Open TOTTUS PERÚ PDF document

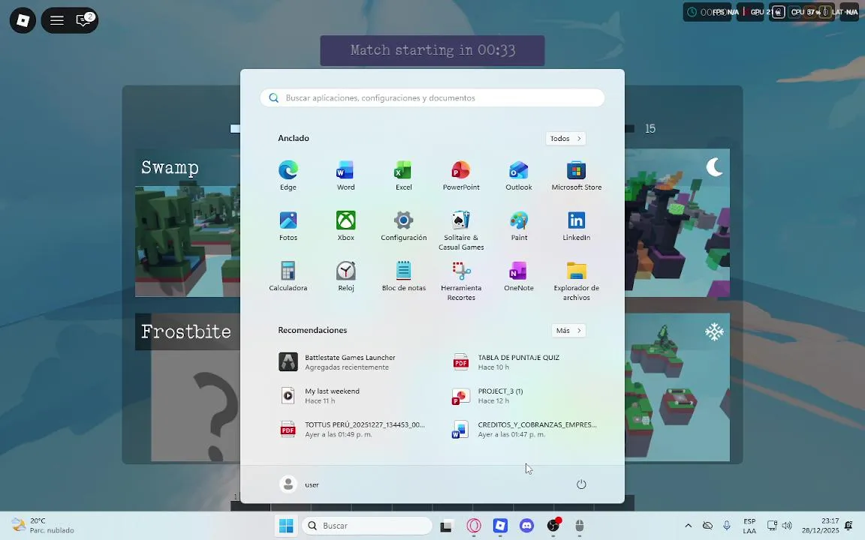click(x=353, y=429)
